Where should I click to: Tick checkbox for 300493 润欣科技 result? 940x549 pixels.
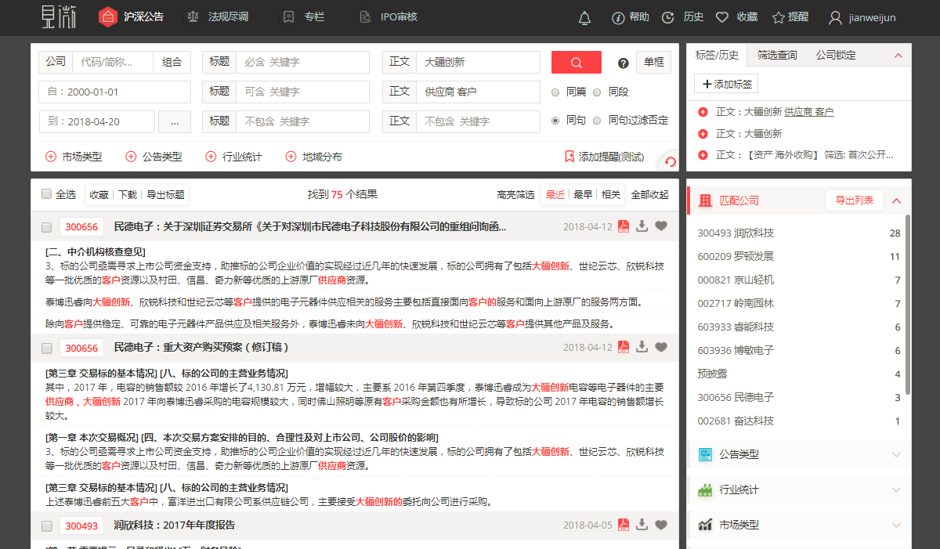[47, 526]
